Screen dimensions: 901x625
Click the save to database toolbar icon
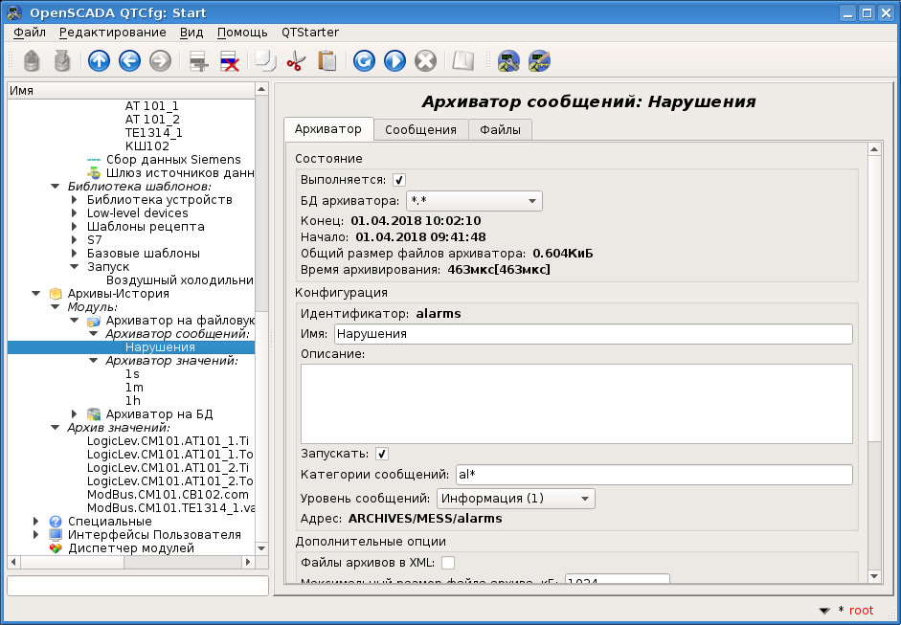[62, 60]
